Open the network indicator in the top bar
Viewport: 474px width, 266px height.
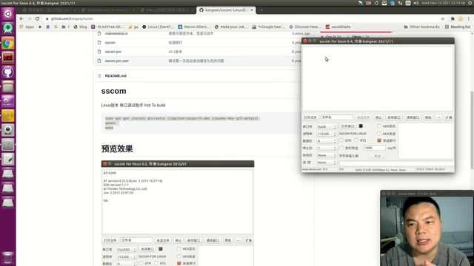400,3
